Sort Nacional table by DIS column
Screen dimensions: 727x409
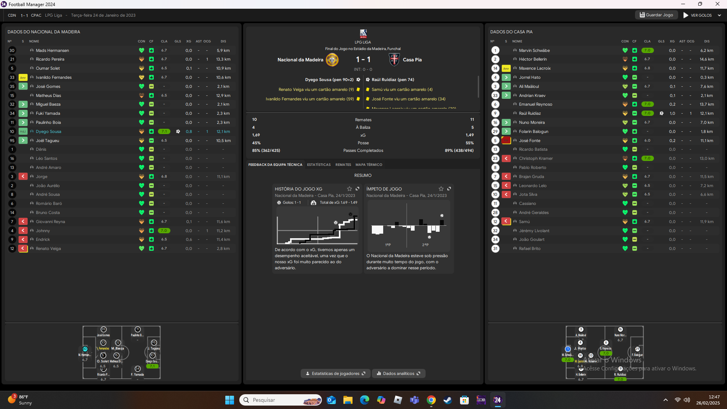(x=223, y=41)
